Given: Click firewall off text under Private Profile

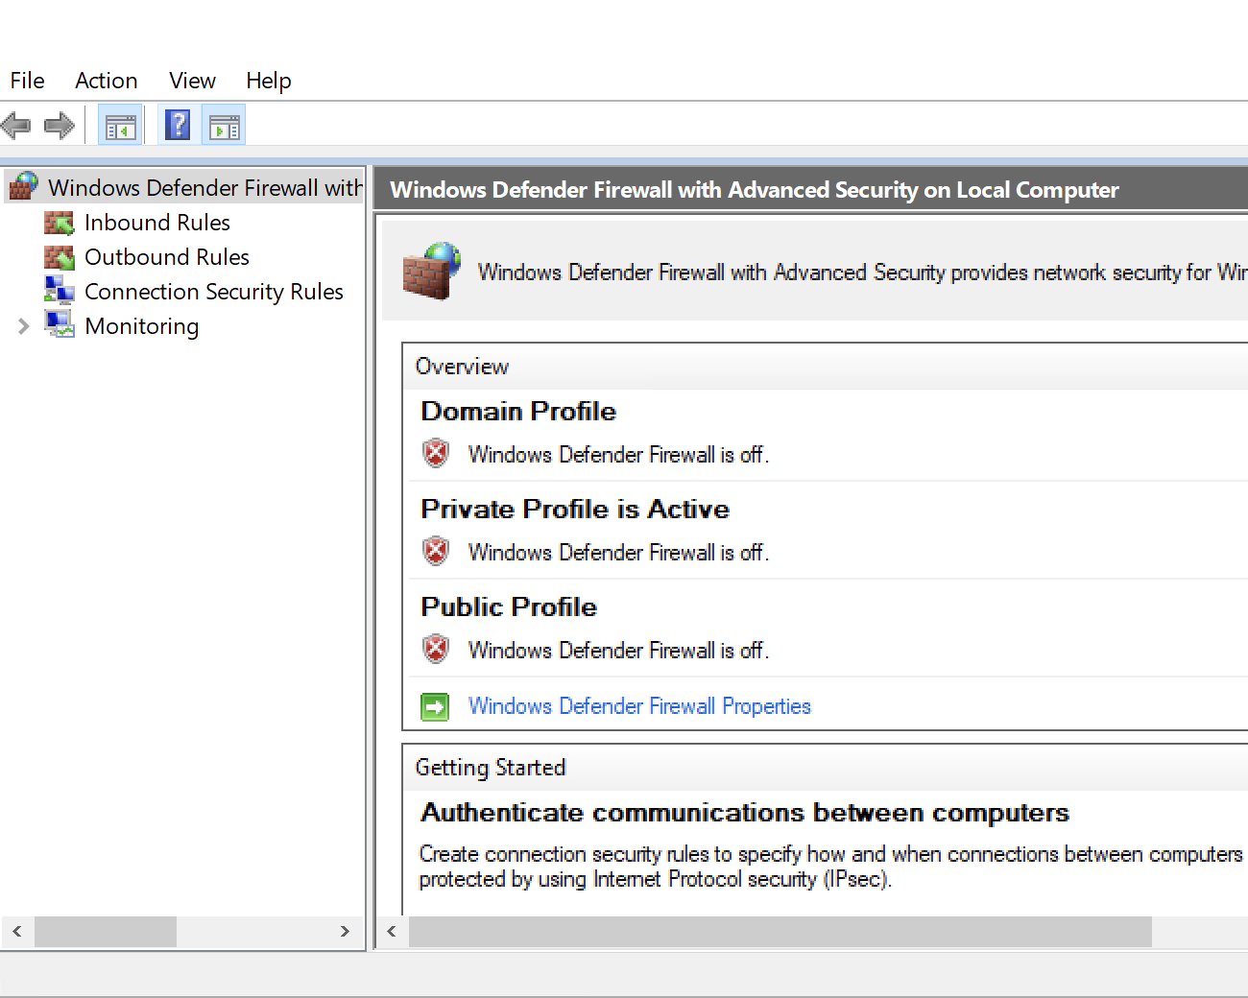Looking at the screenshot, I should click(x=618, y=552).
